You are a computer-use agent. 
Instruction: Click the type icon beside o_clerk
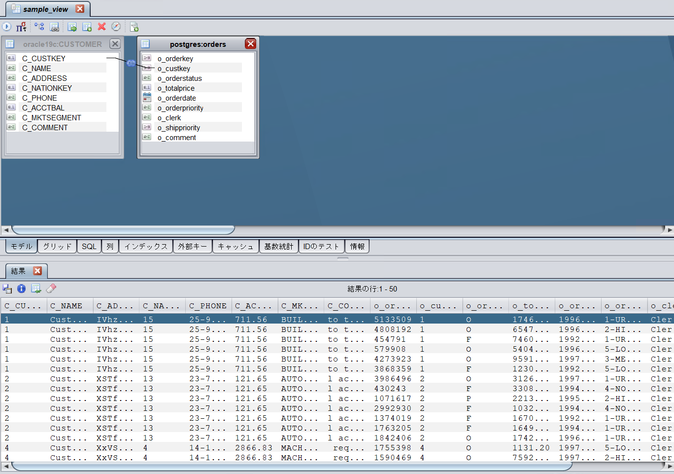[147, 117]
